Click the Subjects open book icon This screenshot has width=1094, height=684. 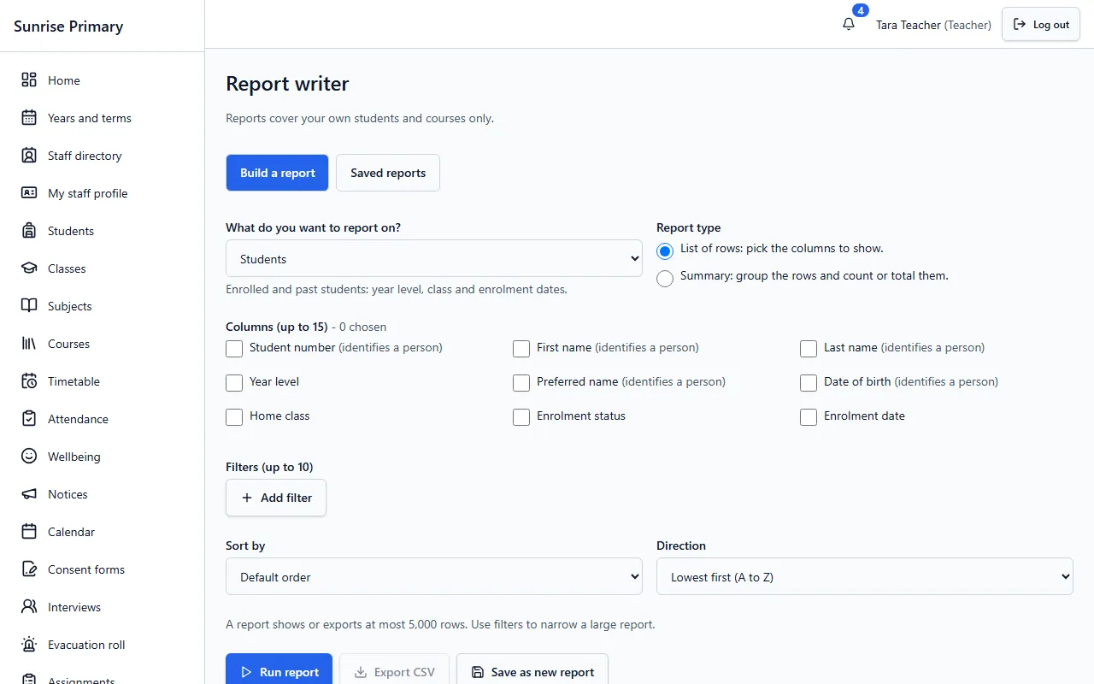29,306
